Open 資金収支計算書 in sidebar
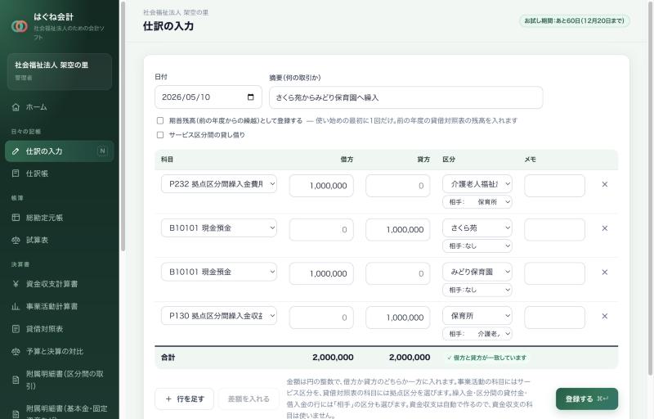 tap(59, 284)
